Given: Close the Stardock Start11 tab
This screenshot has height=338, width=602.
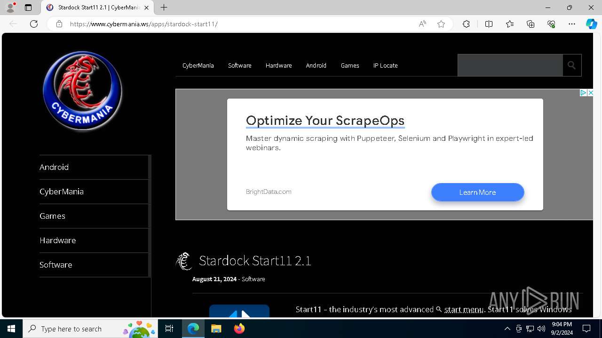Looking at the screenshot, I should 146,8.
